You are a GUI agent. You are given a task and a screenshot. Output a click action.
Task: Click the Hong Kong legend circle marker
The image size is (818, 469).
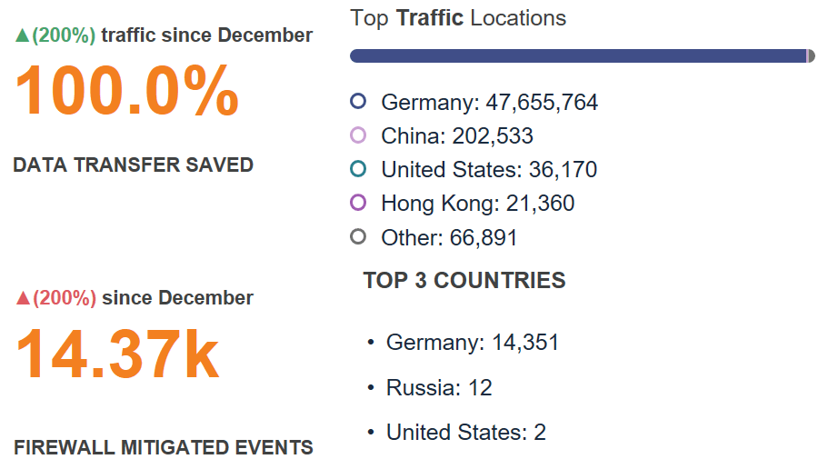[358, 203]
